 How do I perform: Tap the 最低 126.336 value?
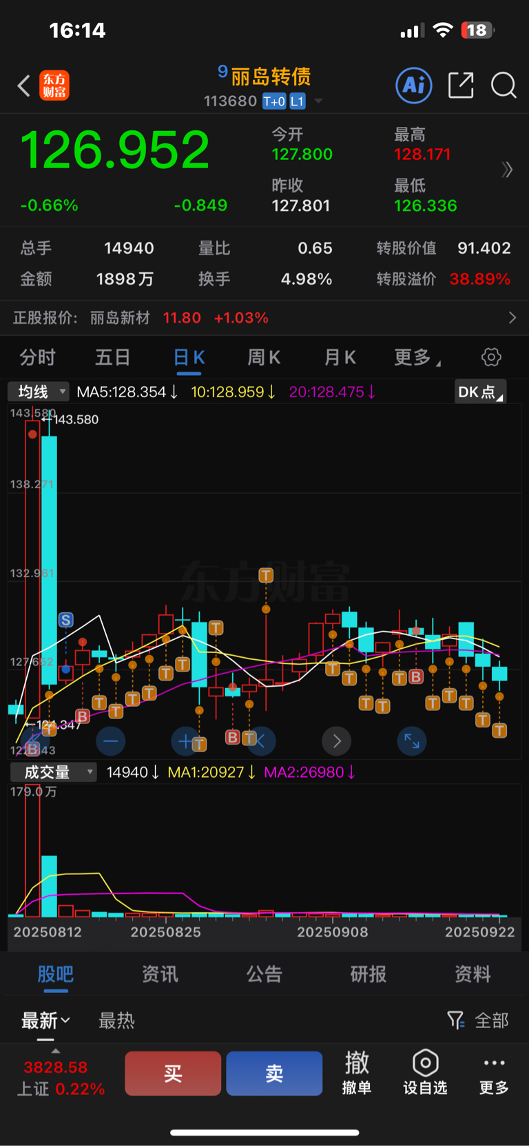[426, 205]
